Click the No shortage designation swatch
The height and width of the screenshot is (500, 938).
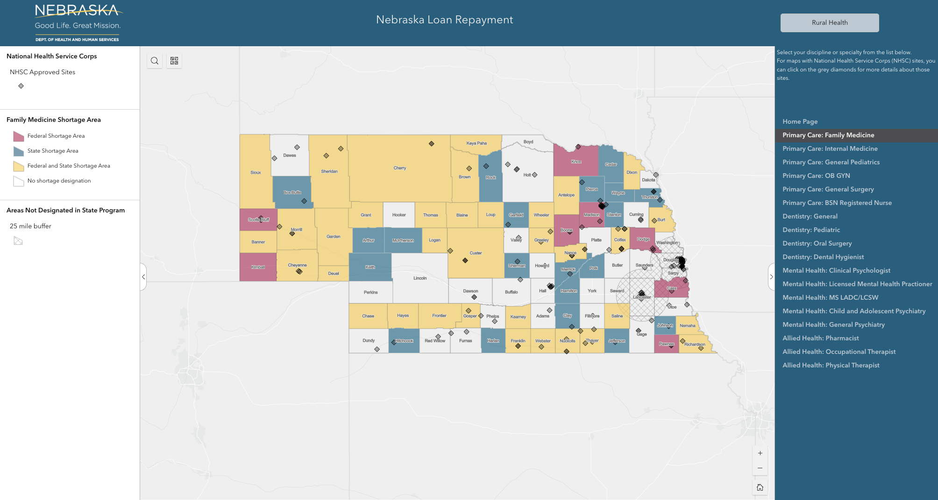[19, 181]
